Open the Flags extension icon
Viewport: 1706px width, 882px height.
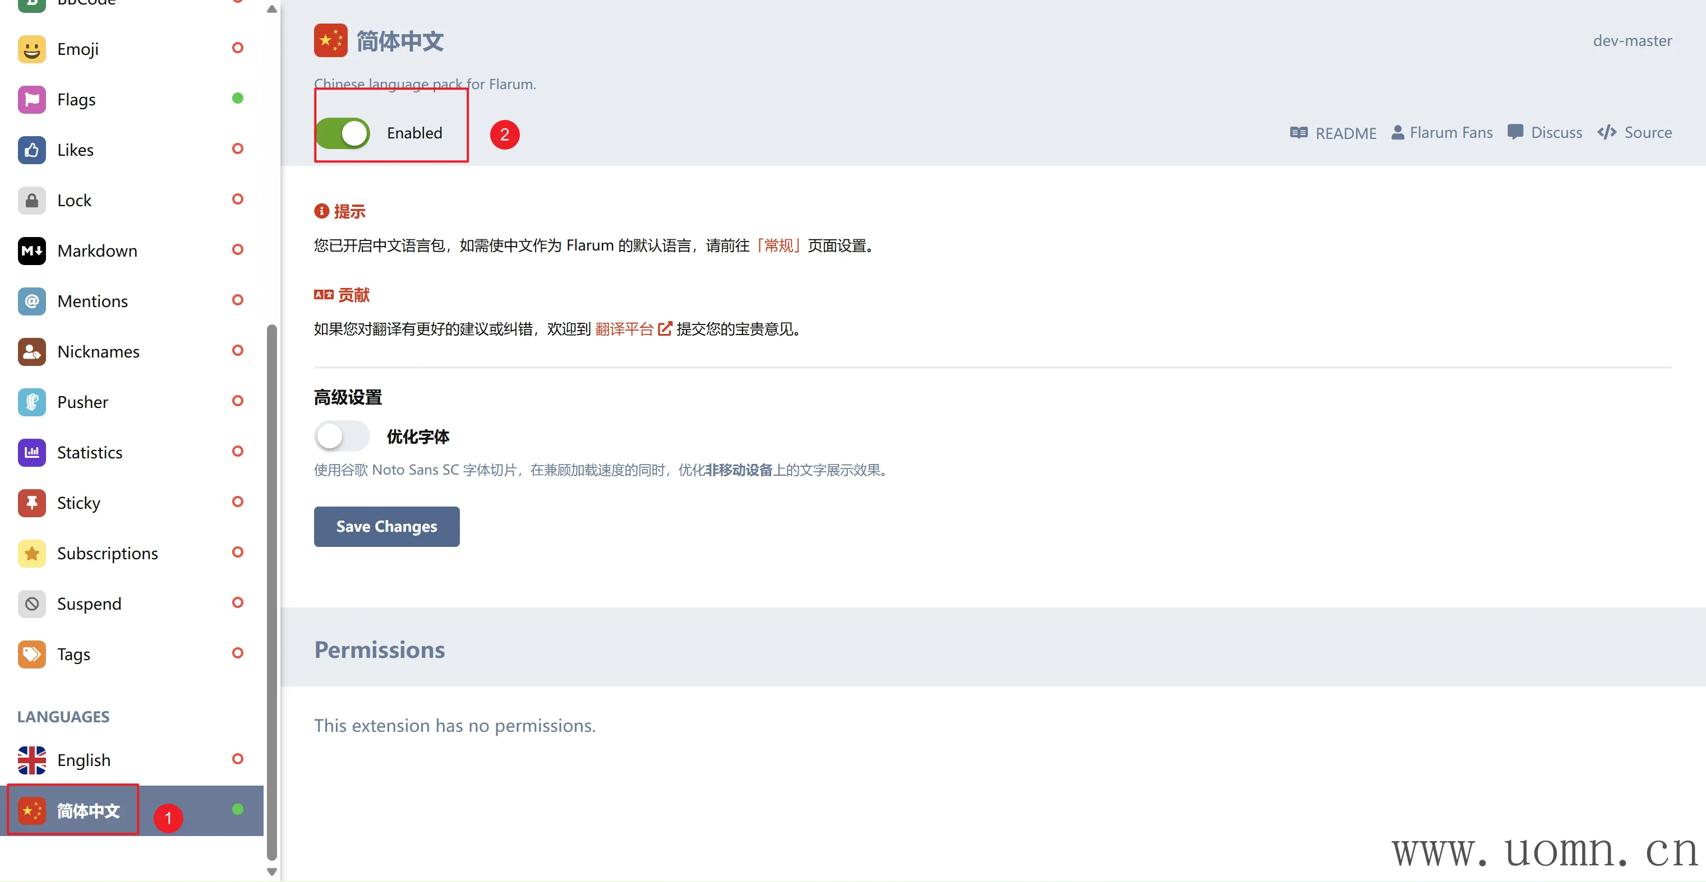(x=32, y=100)
